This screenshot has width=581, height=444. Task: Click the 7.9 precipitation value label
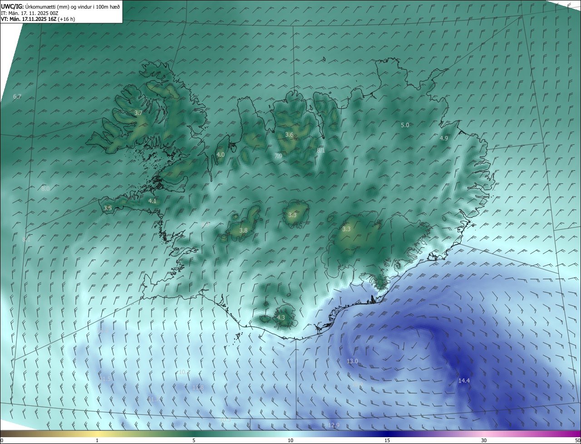point(279,156)
